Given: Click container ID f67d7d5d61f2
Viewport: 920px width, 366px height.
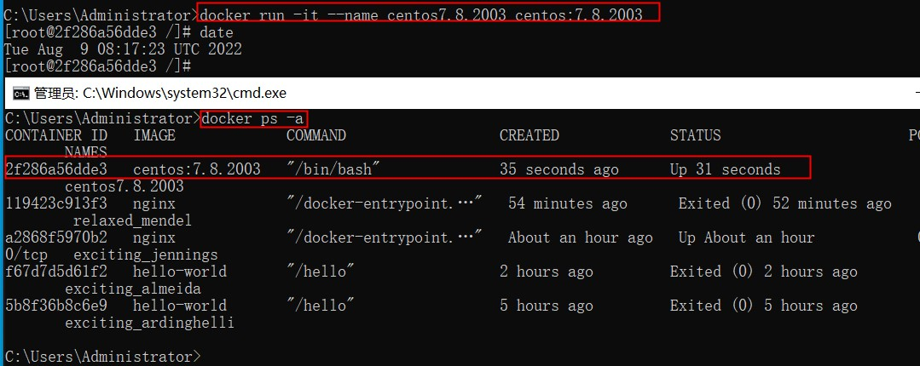Looking at the screenshot, I should click(x=56, y=272).
